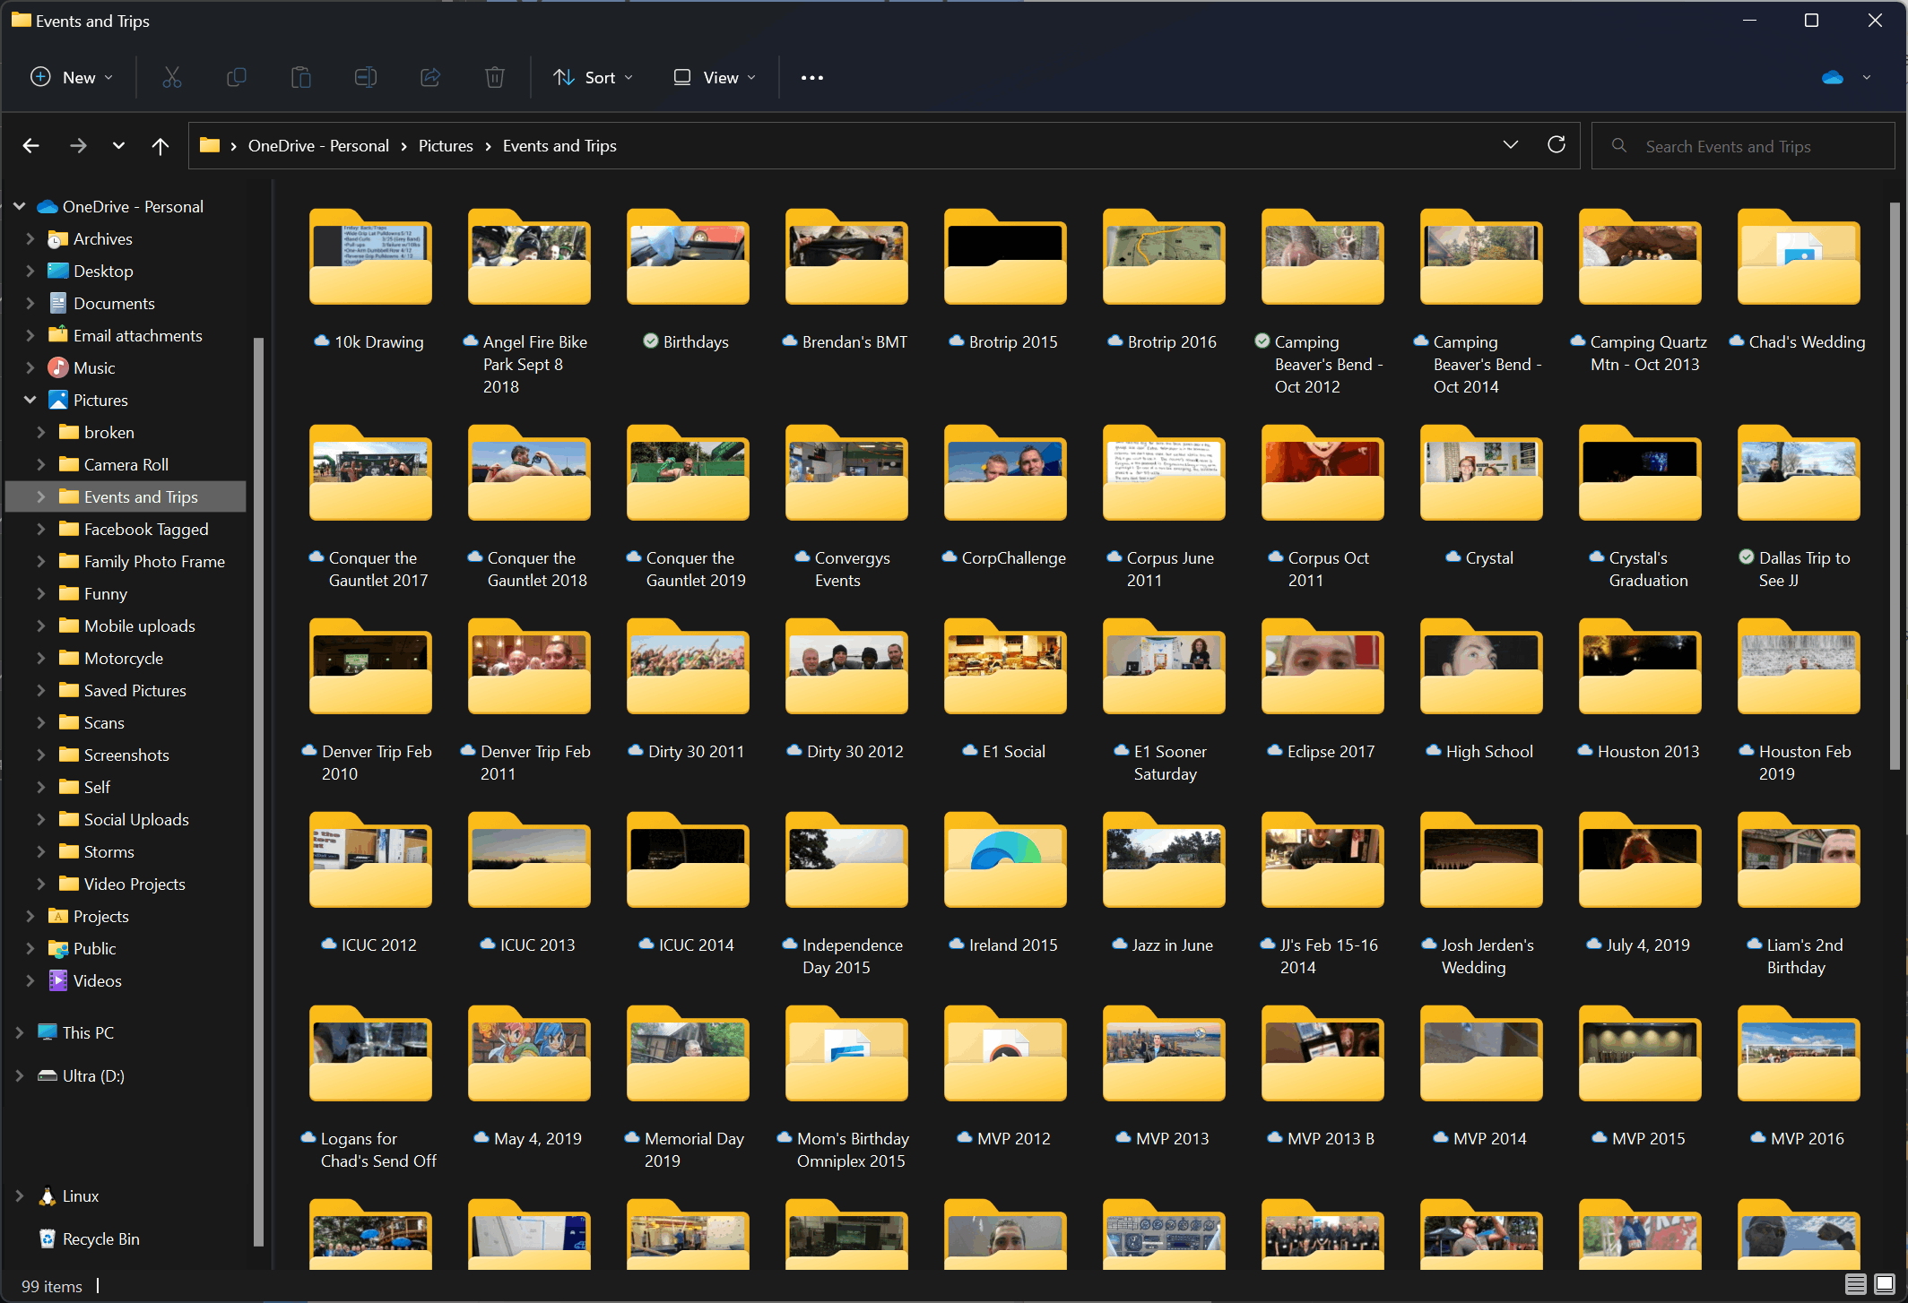Click the file list vertical scrollbar
Image resolution: width=1908 pixels, height=1303 pixels.
(1894, 484)
